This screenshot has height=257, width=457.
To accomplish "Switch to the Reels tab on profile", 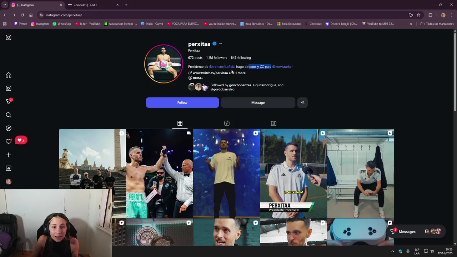I will coord(227,123).
